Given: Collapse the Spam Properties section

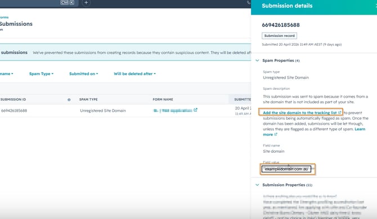Looking at the screenshot, I should click(x=257, y=61).
